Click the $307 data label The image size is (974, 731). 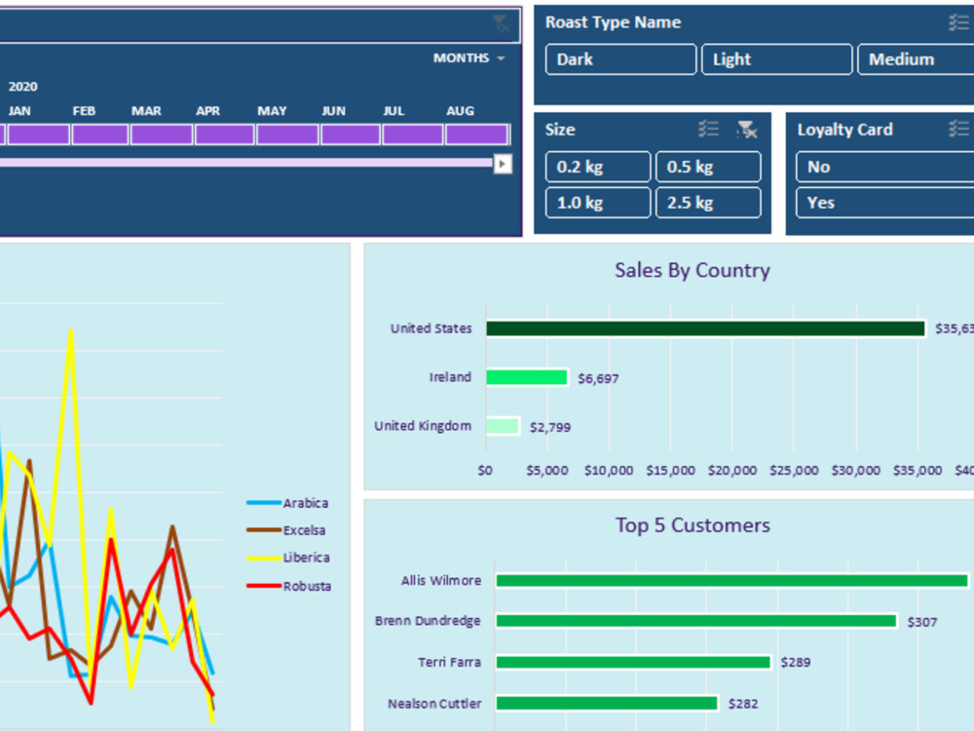[921, 622]
